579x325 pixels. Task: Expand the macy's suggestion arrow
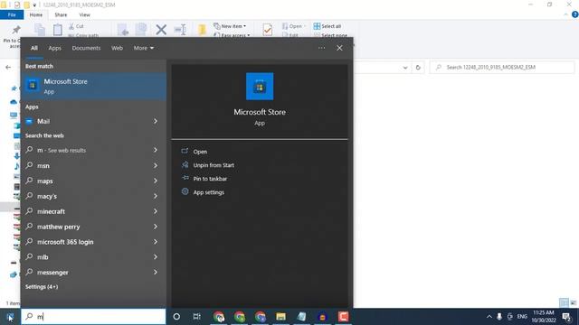point(156,196)
